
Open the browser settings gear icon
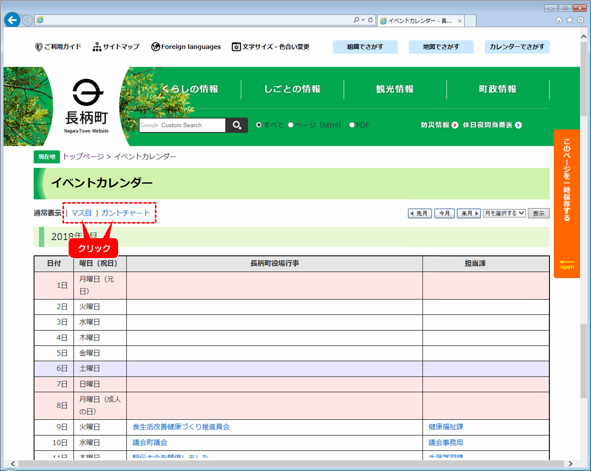[580, 20]
